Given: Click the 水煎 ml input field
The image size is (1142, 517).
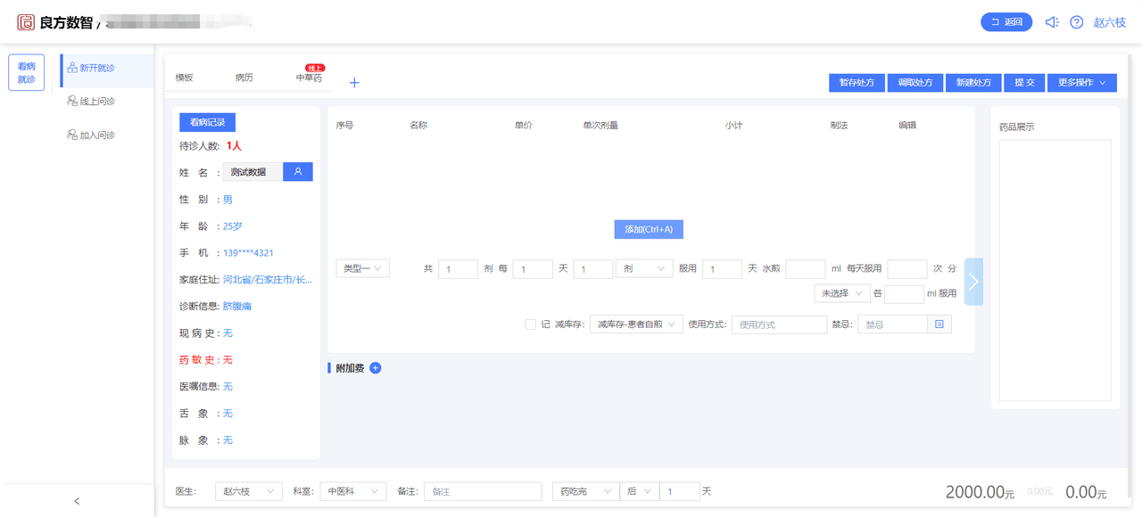Looking at the screenshot, I should point(806,268).
